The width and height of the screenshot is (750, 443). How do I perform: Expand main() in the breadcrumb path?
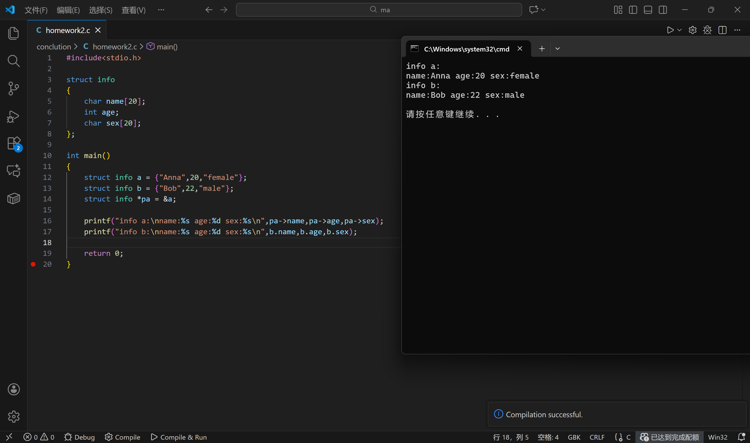point(167,47)
